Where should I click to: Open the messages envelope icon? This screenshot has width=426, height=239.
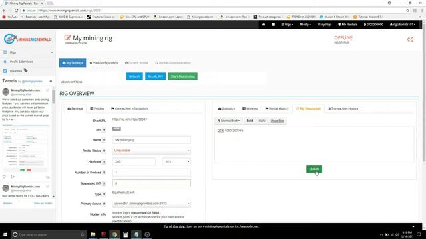coord(273,25)
